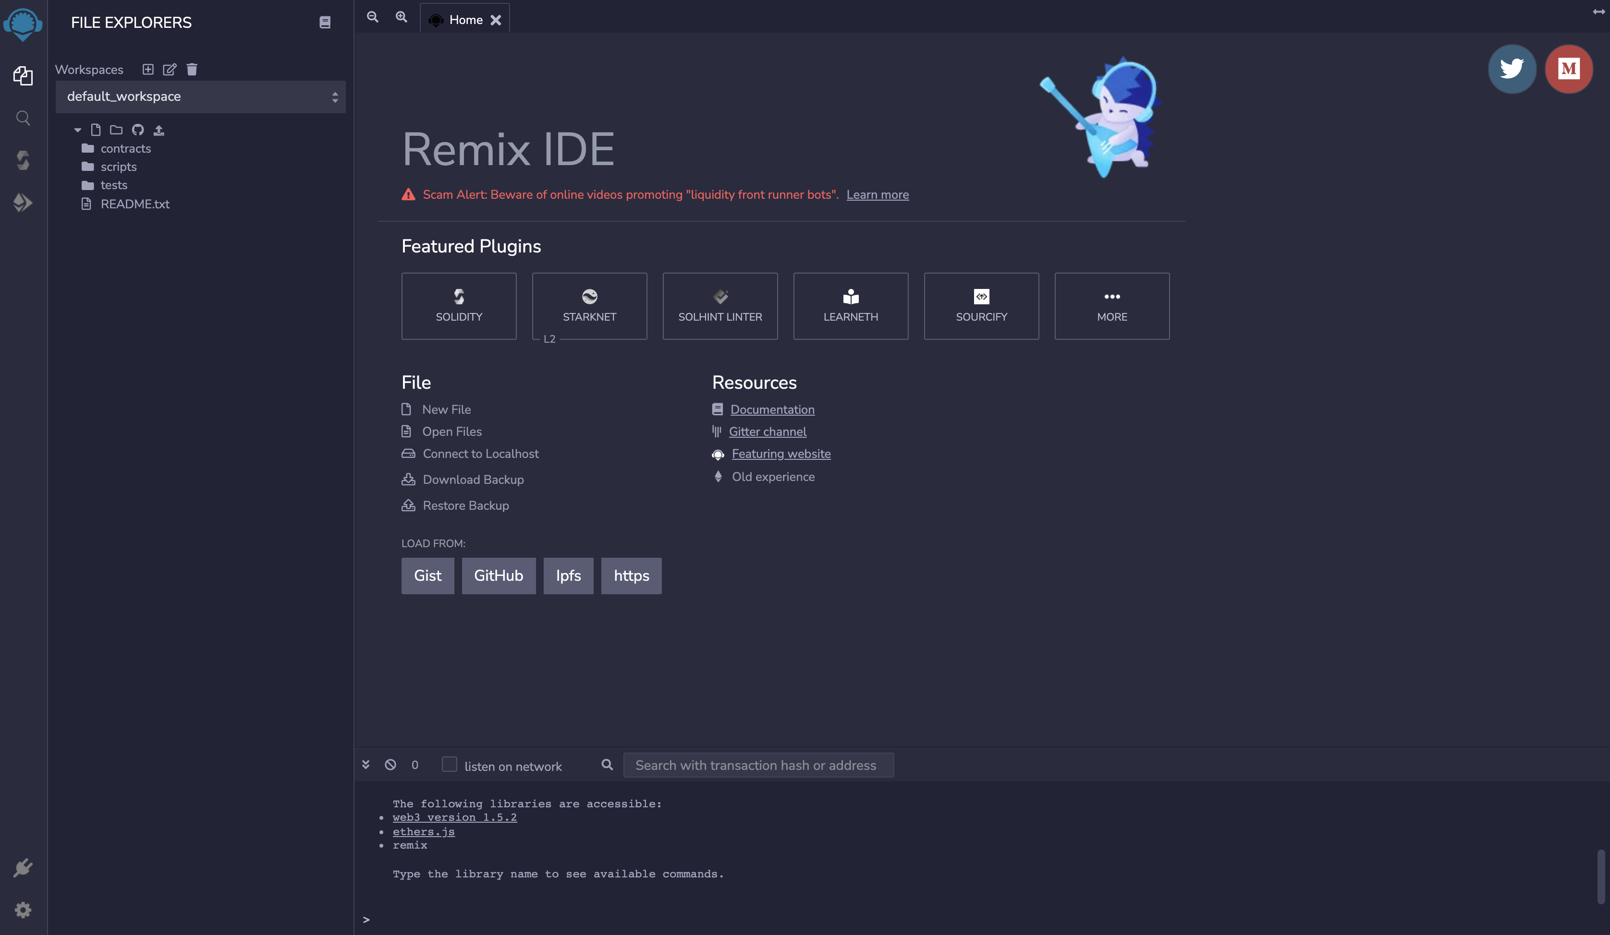This screenshot has height=935, width=1610.
Task: Expand the scripts folder
Action: [118, 167]
